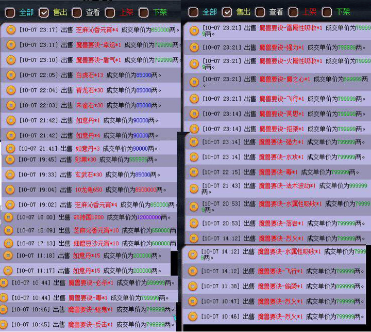Click the 玄武石*30 item name
The image size is (371, 332).
[x=89, y=175]
